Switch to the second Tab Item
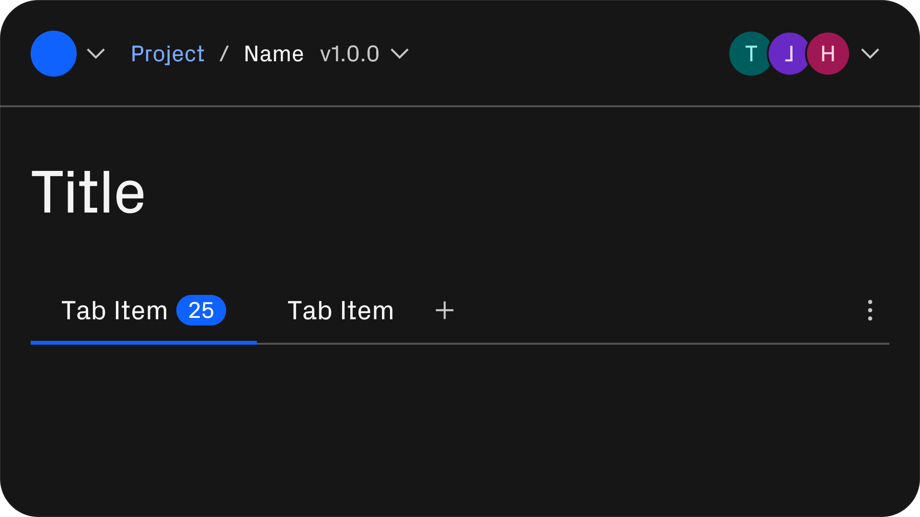Image resolution: width=920 pixels, height=517 pixels. (x=341, y=311)
